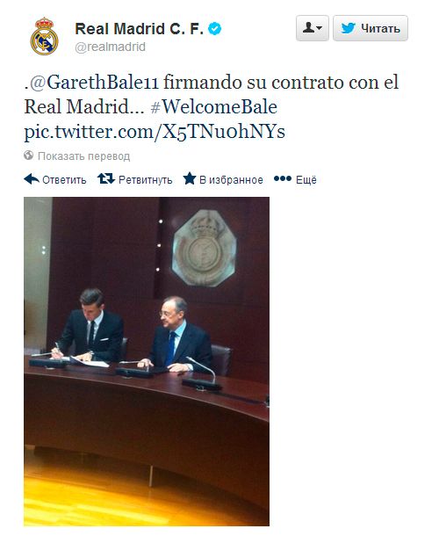The image size is (439, 536).
Task: Open Real Madrid C. F. profile name
Action: coord(139,29)
